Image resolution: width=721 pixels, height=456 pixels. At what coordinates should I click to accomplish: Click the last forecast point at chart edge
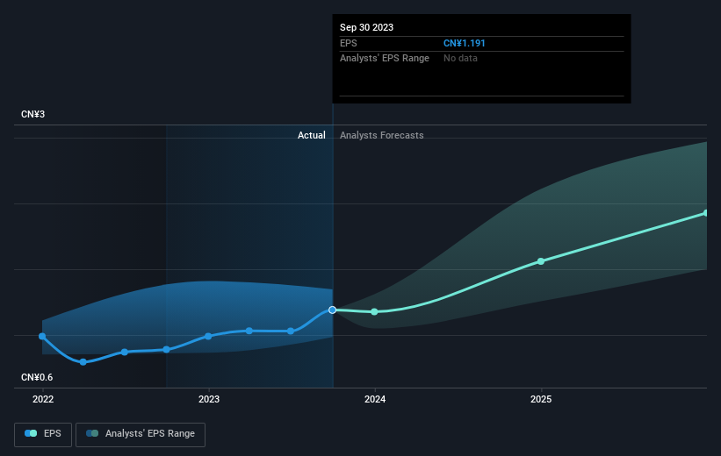(x=706, y=213)
